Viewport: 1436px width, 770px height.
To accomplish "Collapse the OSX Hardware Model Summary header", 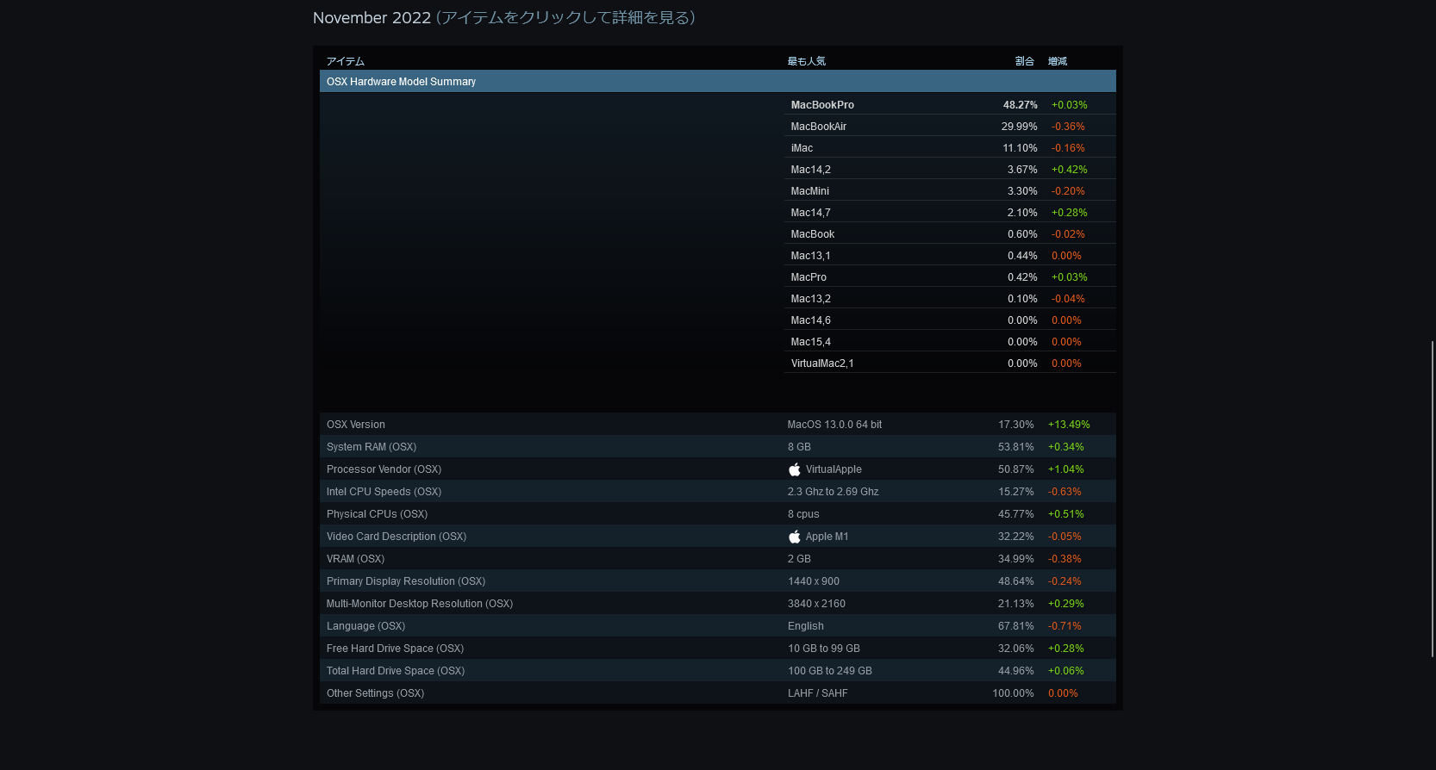I will point(717,81).
